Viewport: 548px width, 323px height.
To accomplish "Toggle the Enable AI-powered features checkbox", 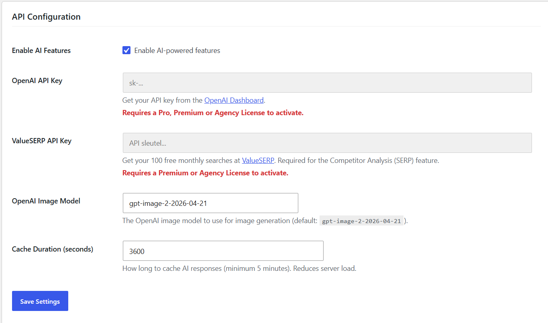I will coord(126,51).
